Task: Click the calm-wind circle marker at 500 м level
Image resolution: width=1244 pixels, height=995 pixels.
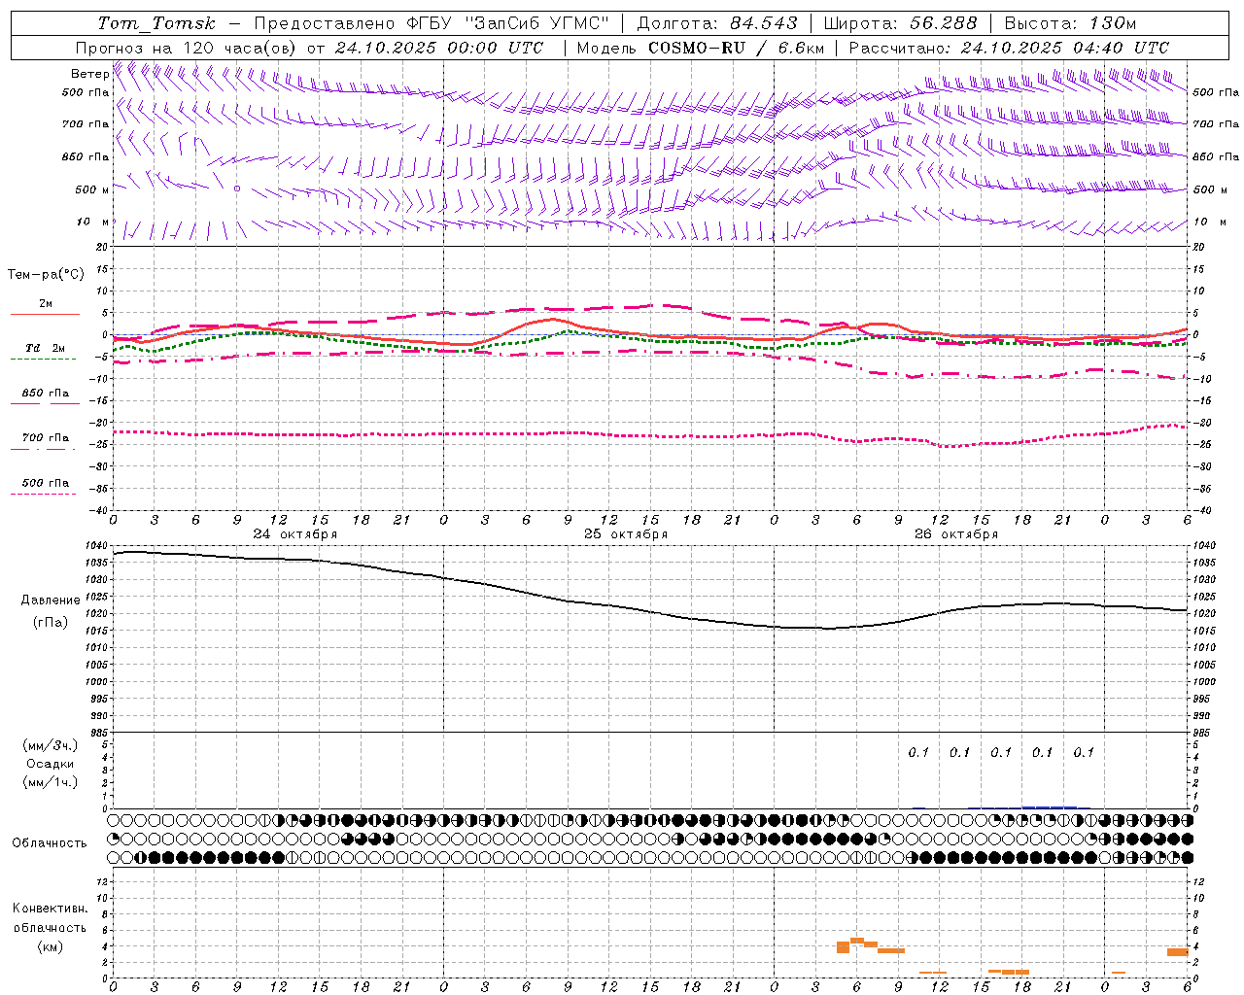Action: (x=236, y=189)
